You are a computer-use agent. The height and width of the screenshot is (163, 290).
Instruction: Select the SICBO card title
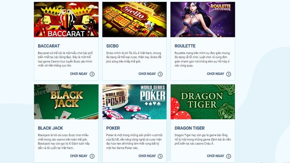coord(112,46)
